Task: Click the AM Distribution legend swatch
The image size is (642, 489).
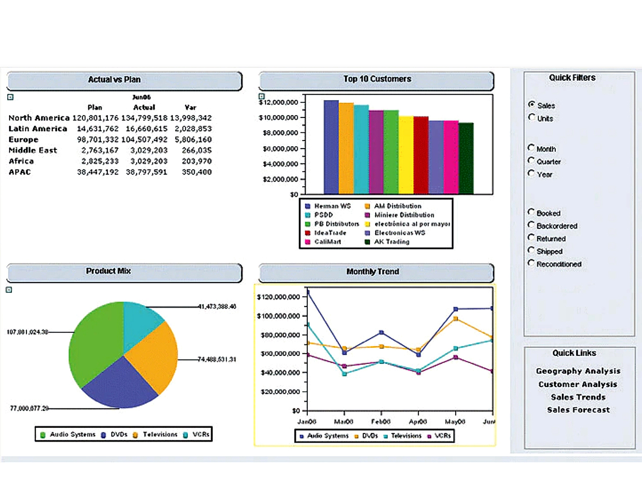Action: pyautogui.click(x=367, y=206)
